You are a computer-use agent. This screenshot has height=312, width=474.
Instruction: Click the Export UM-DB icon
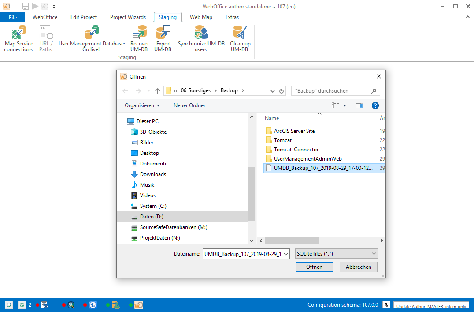click(x=163, y=38)
